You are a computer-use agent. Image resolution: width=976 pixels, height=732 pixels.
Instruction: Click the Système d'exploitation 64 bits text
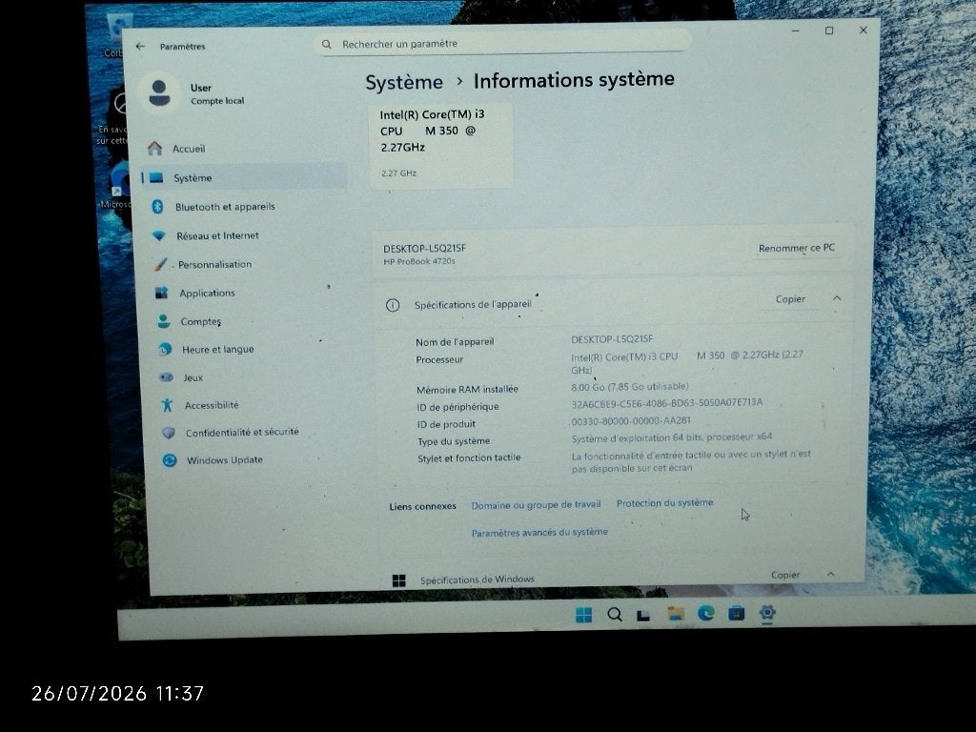(x=672, y=437)
